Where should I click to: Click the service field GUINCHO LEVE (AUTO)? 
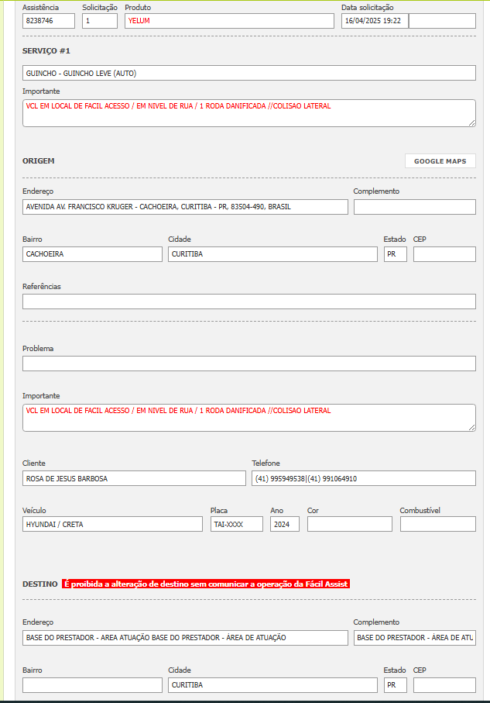coord(249,73)
